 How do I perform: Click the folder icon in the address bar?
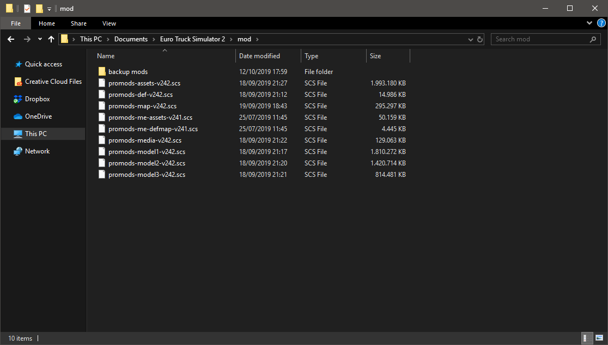[x=64, y=39]
